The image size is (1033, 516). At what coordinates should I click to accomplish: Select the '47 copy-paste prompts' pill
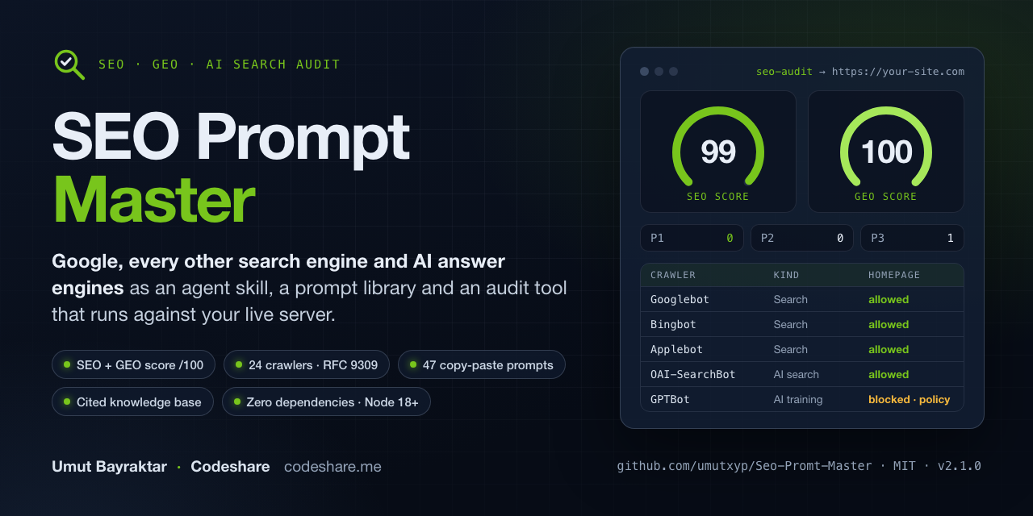482,364
